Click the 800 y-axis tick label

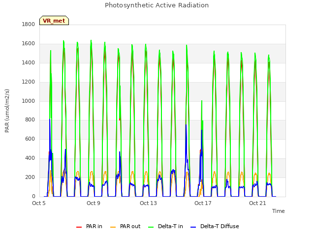click(x=30, y=120)
